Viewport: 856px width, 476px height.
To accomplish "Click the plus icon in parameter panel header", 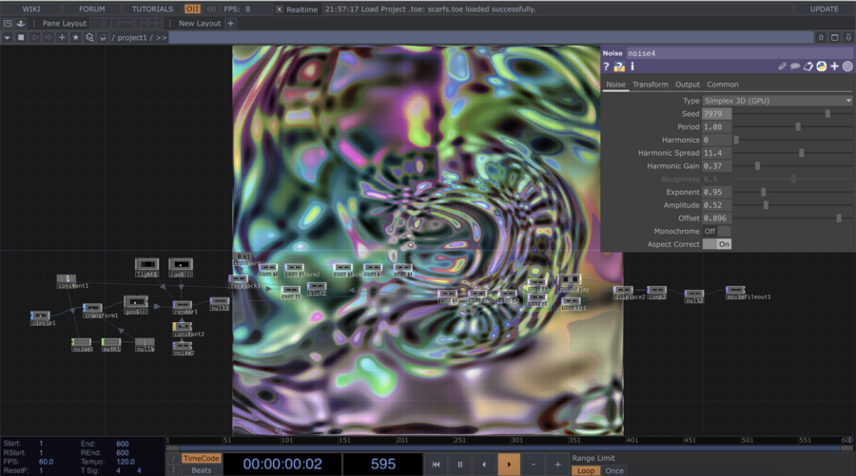I will click(834, 66).
